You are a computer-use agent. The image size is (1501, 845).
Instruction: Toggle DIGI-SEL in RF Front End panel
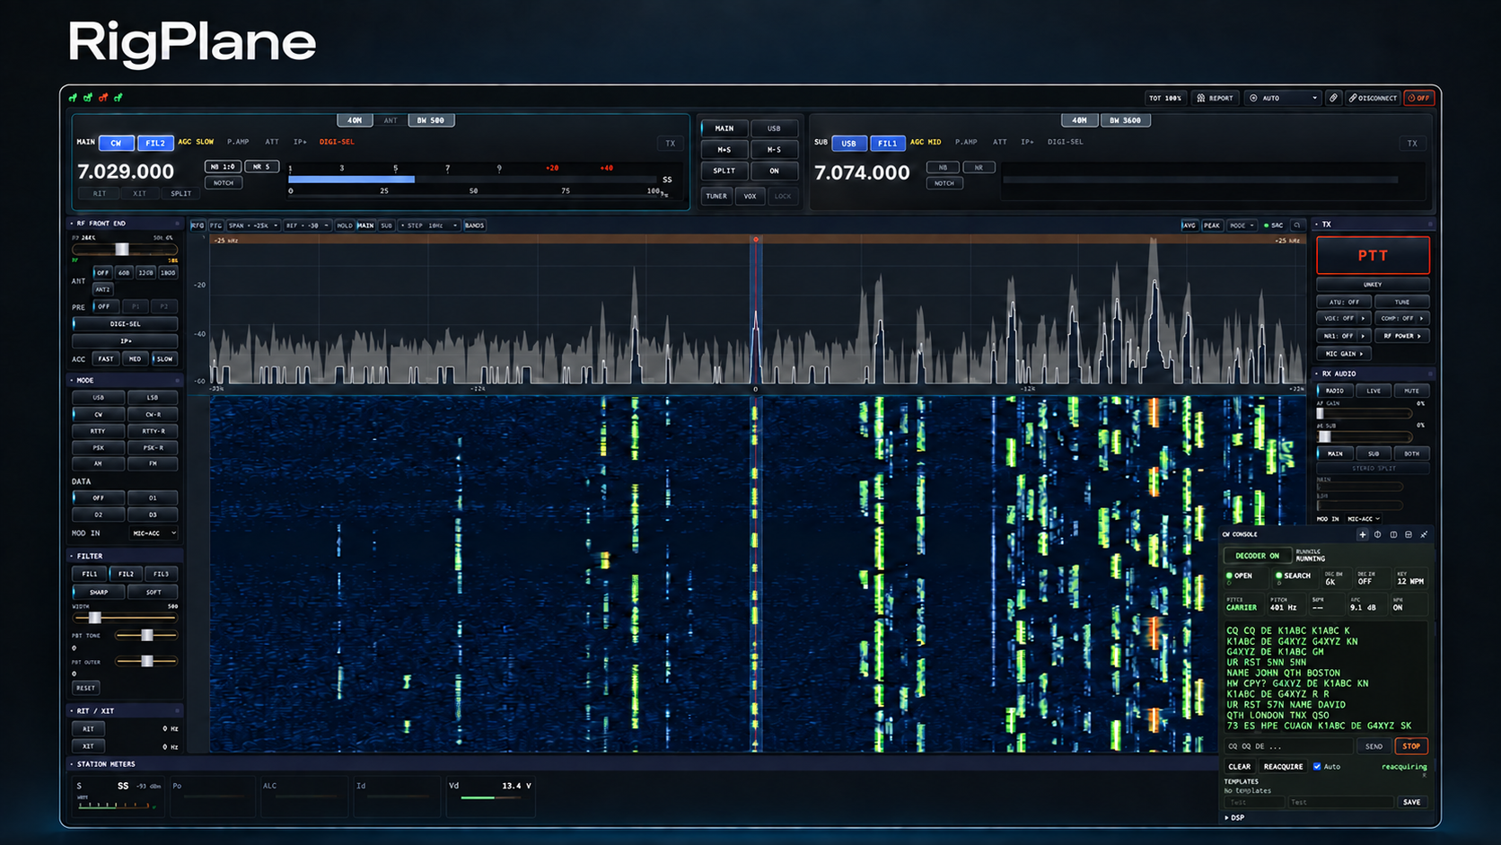pos(125,324)
